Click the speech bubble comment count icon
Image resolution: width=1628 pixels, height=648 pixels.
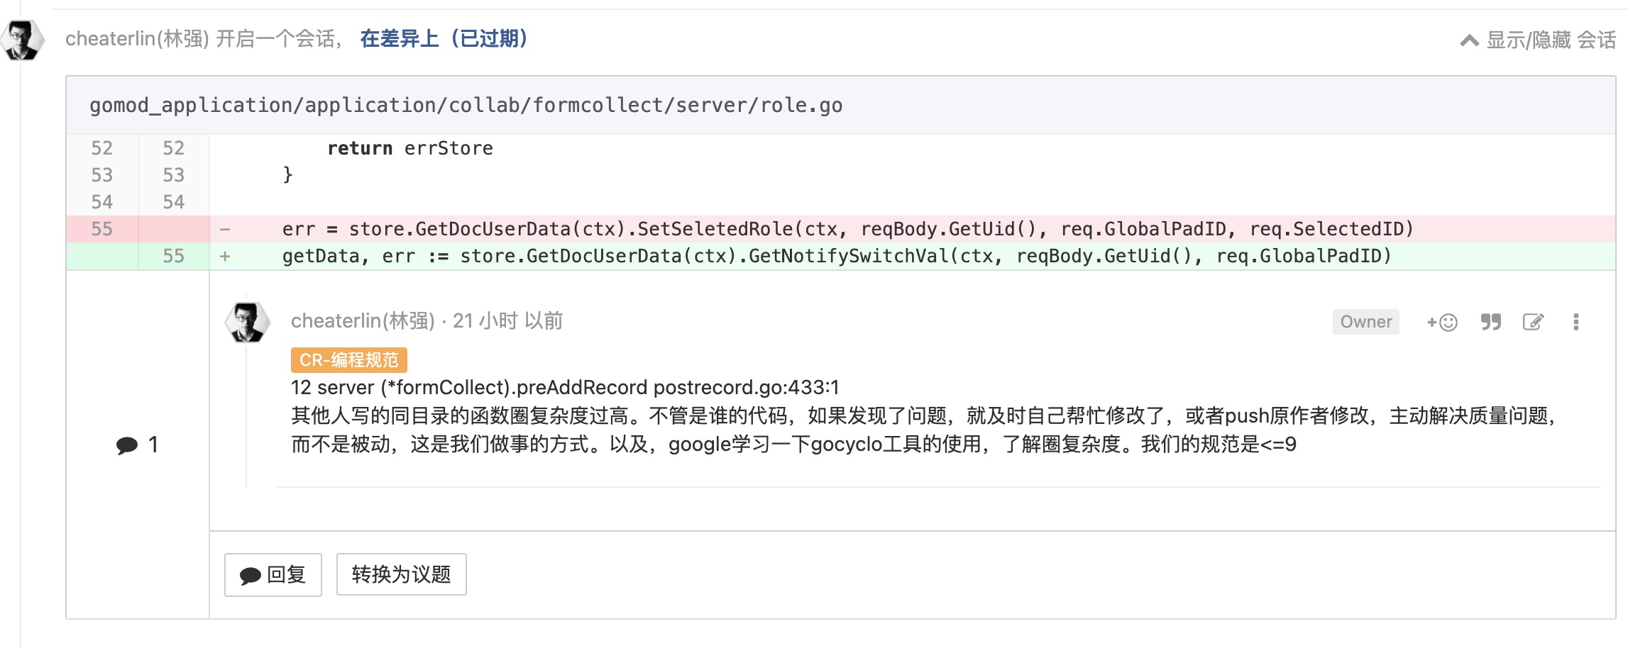[x=127, y=445]
